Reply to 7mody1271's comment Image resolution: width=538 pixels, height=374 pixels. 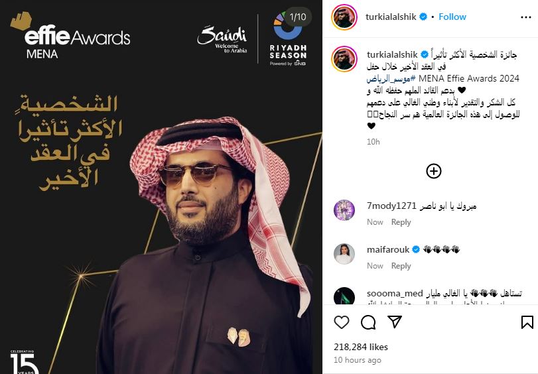tap(401, 222)
